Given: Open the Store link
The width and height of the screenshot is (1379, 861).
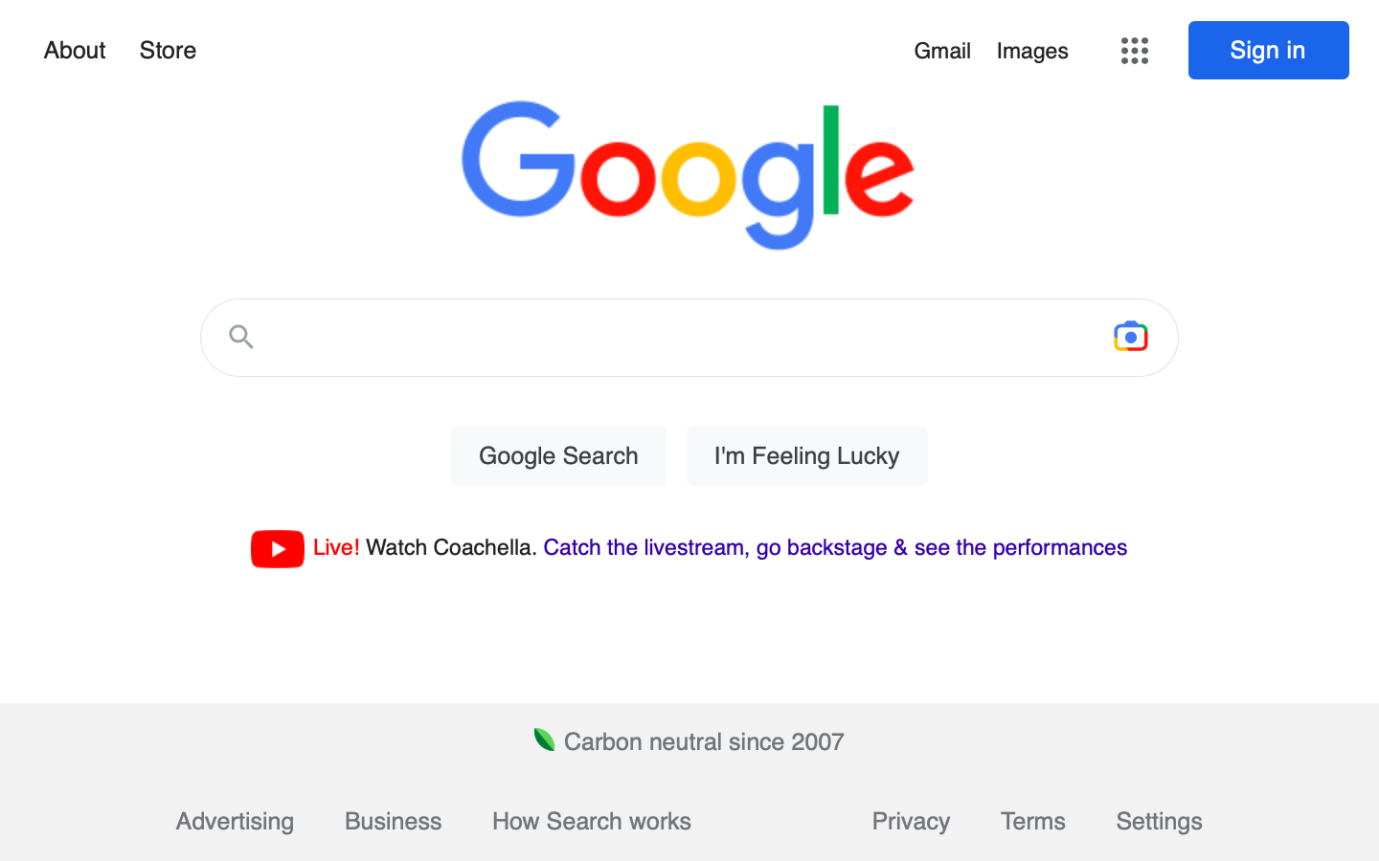Looking at the screenshot, I should point(168,51).
